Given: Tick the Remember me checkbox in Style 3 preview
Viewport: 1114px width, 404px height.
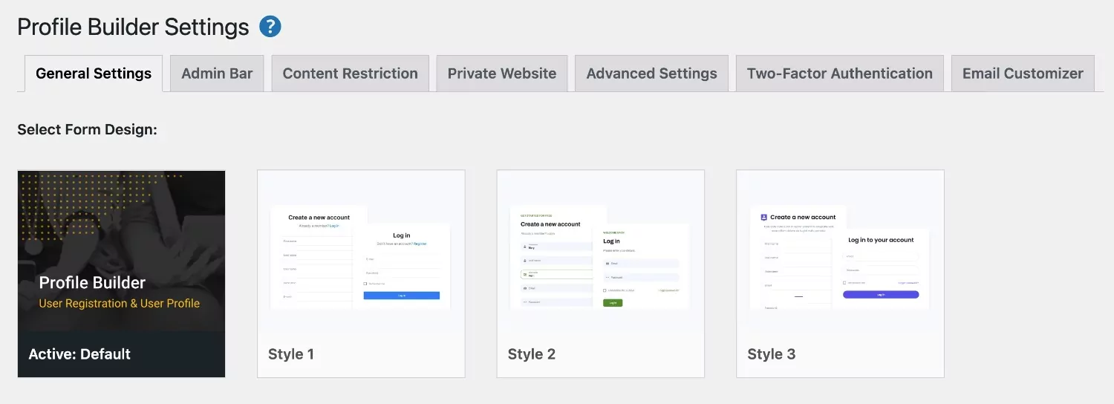Looking at the screenshot, I should (844, 283).
